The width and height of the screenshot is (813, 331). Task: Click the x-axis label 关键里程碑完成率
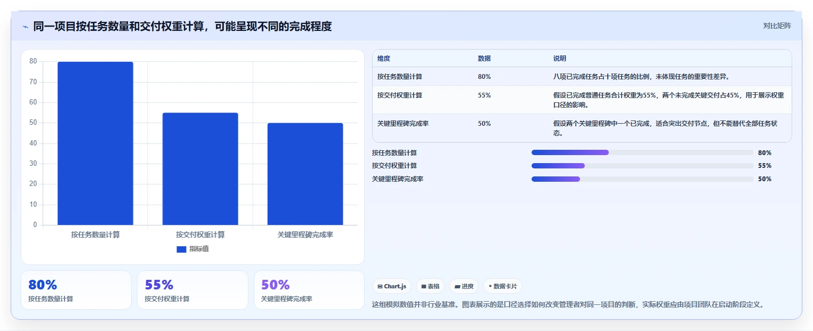point(305,235)
